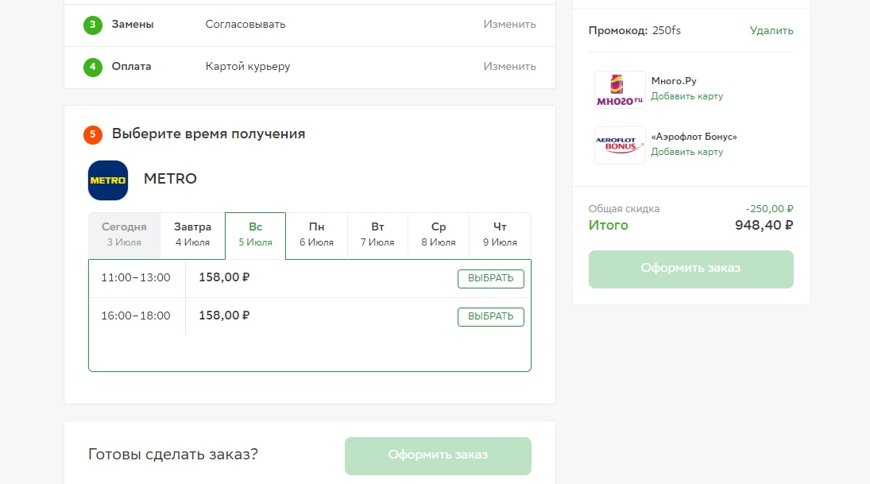The width and height of the screenshot is (870, 484).
Task: Remove promo code 250fs with Удалить
Action: point(771,30)
